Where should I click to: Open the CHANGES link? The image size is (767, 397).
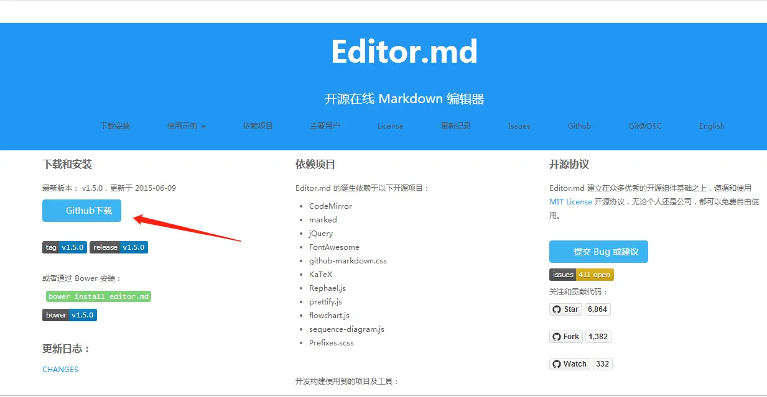[x=60, y=369]
